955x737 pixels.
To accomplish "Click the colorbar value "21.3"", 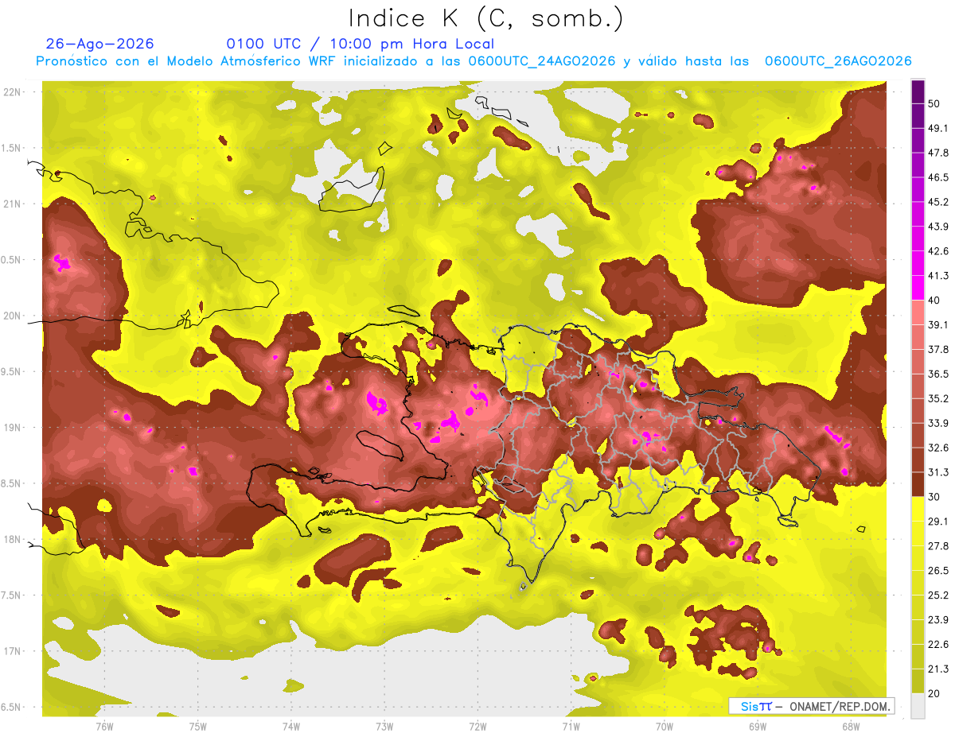I will 939,669.
